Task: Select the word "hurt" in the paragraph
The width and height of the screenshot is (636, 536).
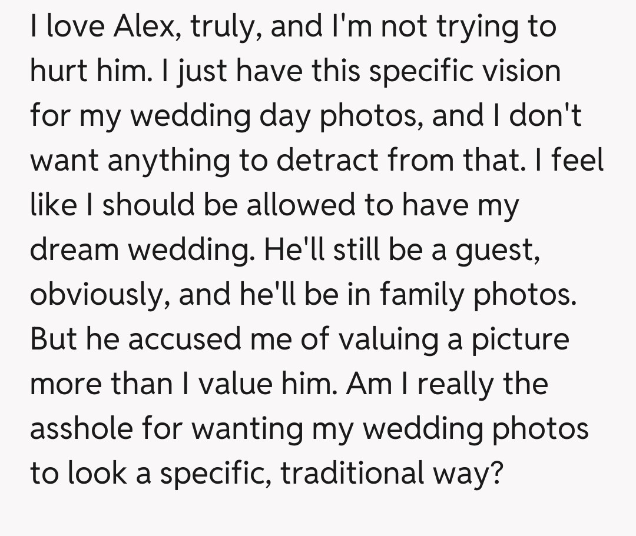Action: pos(58,71)
